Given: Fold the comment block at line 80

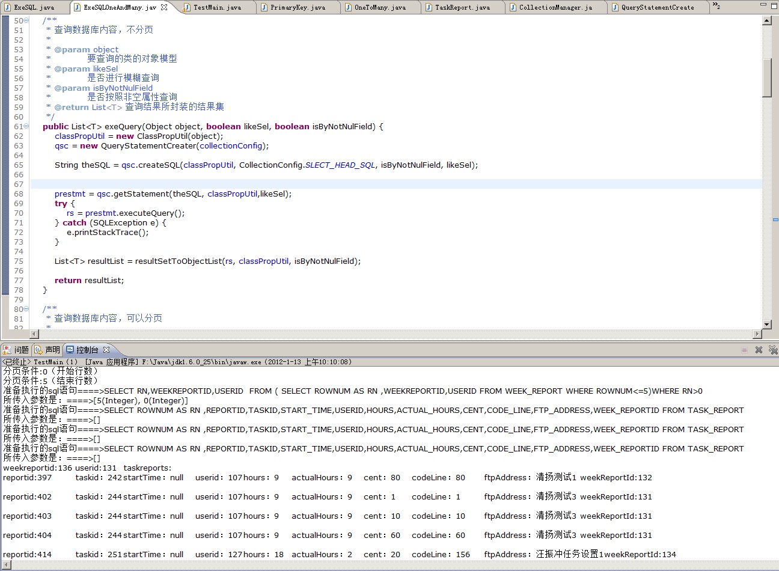Looking at the screenshot, I should (x=26, y=309).
